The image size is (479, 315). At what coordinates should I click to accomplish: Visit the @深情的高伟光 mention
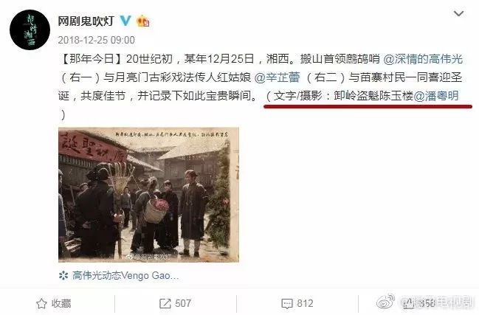[x=423, y=58]
